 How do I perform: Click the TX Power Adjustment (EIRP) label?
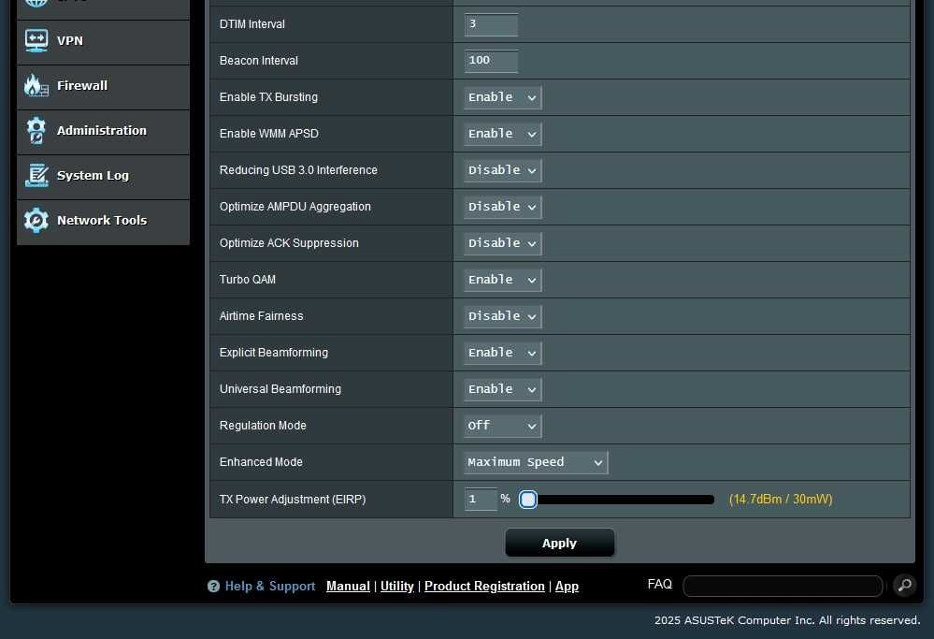pos(293,500)
